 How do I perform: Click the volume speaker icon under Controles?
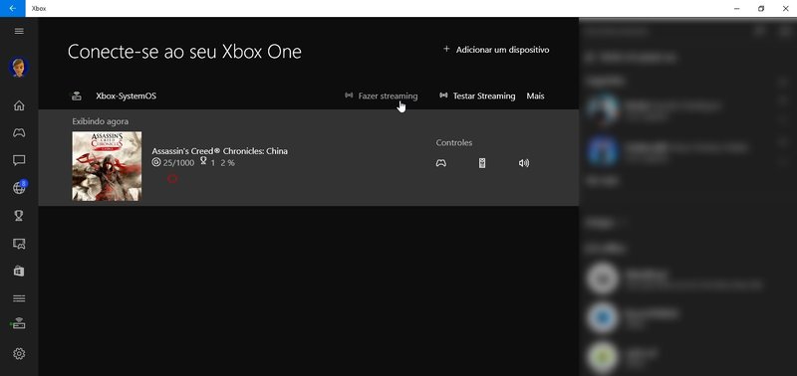tap(524, 163)
